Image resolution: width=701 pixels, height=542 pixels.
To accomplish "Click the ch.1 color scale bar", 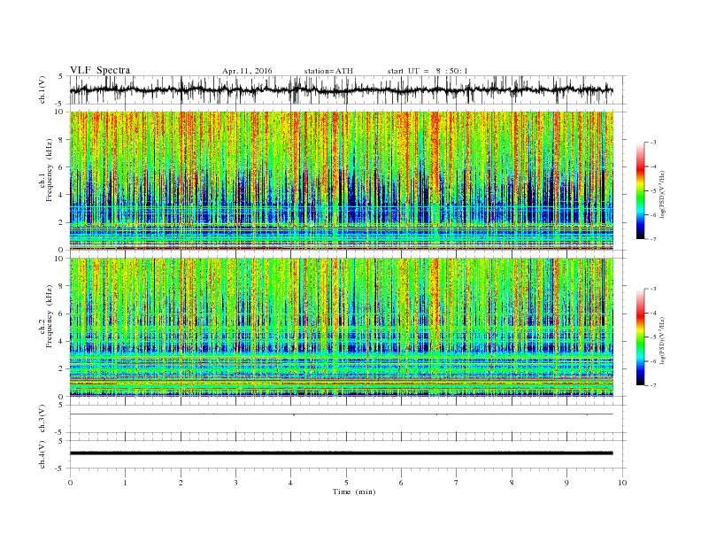I will point(640,190).
